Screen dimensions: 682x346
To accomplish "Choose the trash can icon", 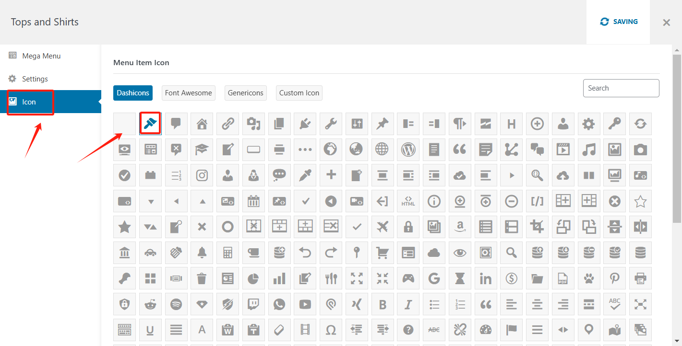I will [x=202, y=278].
